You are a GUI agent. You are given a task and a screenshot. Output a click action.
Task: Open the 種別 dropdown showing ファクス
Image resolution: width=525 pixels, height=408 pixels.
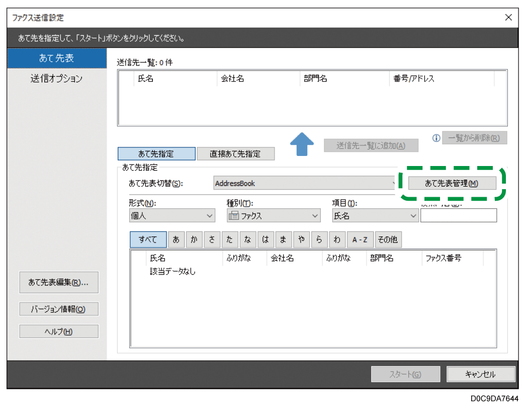(x=273, y=216)
